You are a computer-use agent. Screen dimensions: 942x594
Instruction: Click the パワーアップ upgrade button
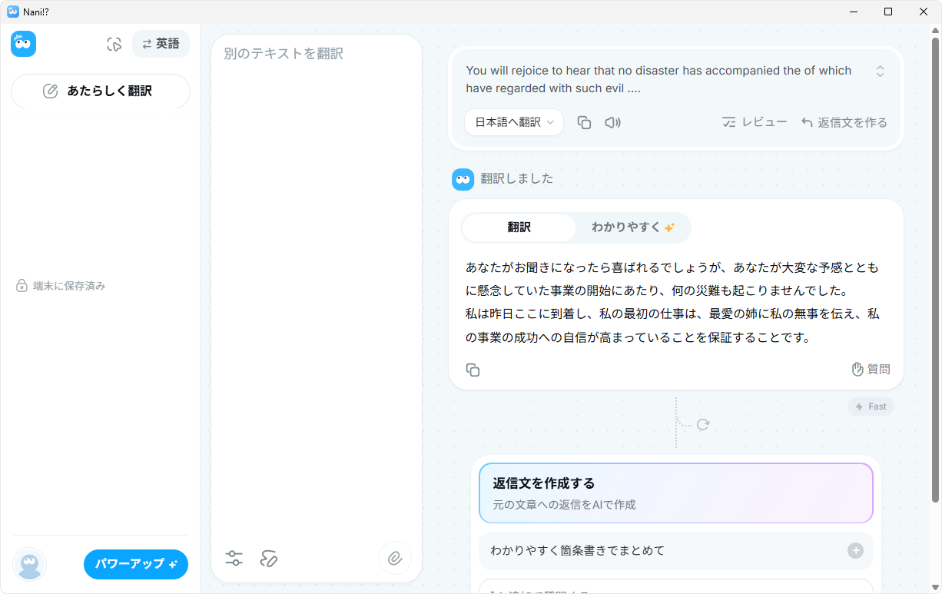point(136,564)
